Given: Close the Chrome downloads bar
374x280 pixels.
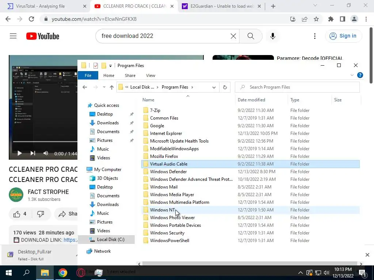Looking at the screenshot, I should point(367,255).
